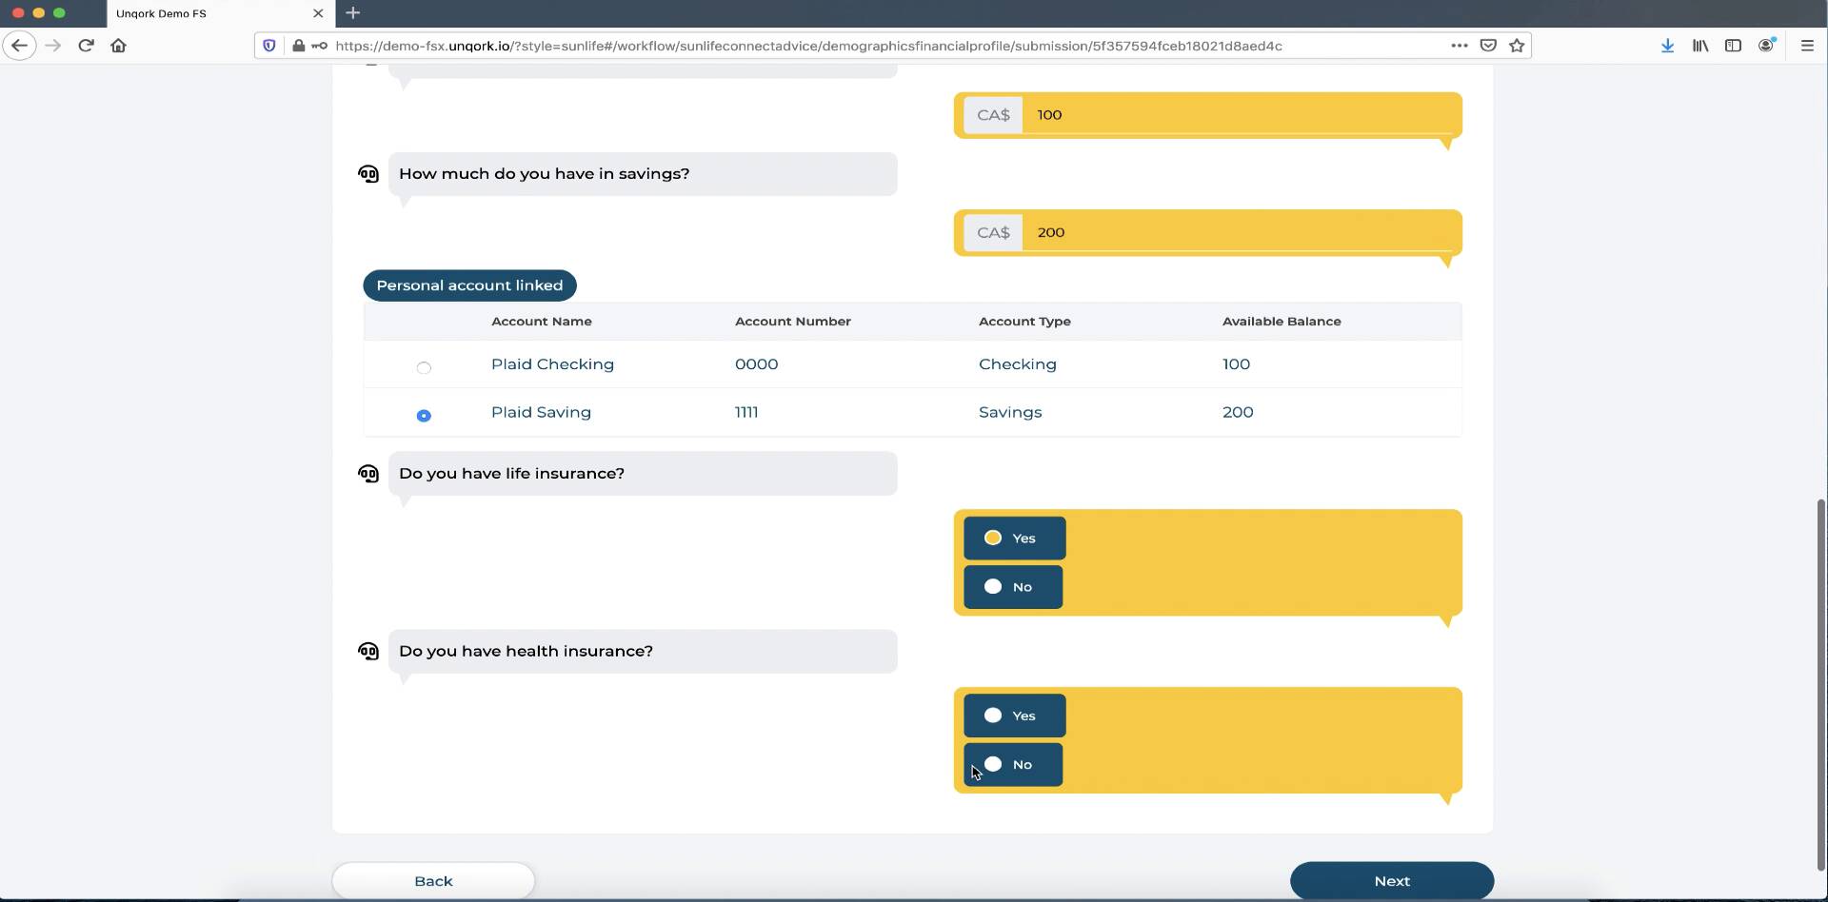The height and width of the screenshot is (902, 1828).
Task: Click the Next button
Action: tap(1392, 881)
